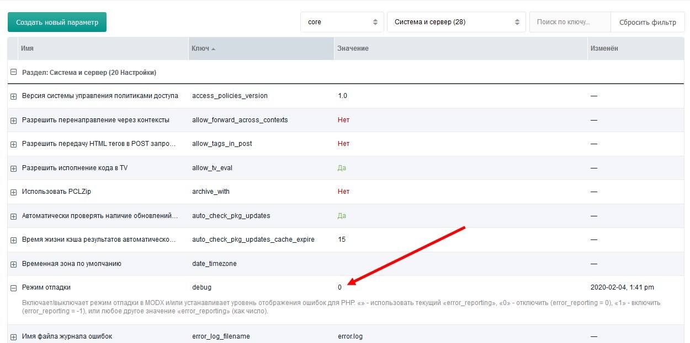Expand the access_policies_version row details
The image size is (690, 343).
tap(14, 96)
